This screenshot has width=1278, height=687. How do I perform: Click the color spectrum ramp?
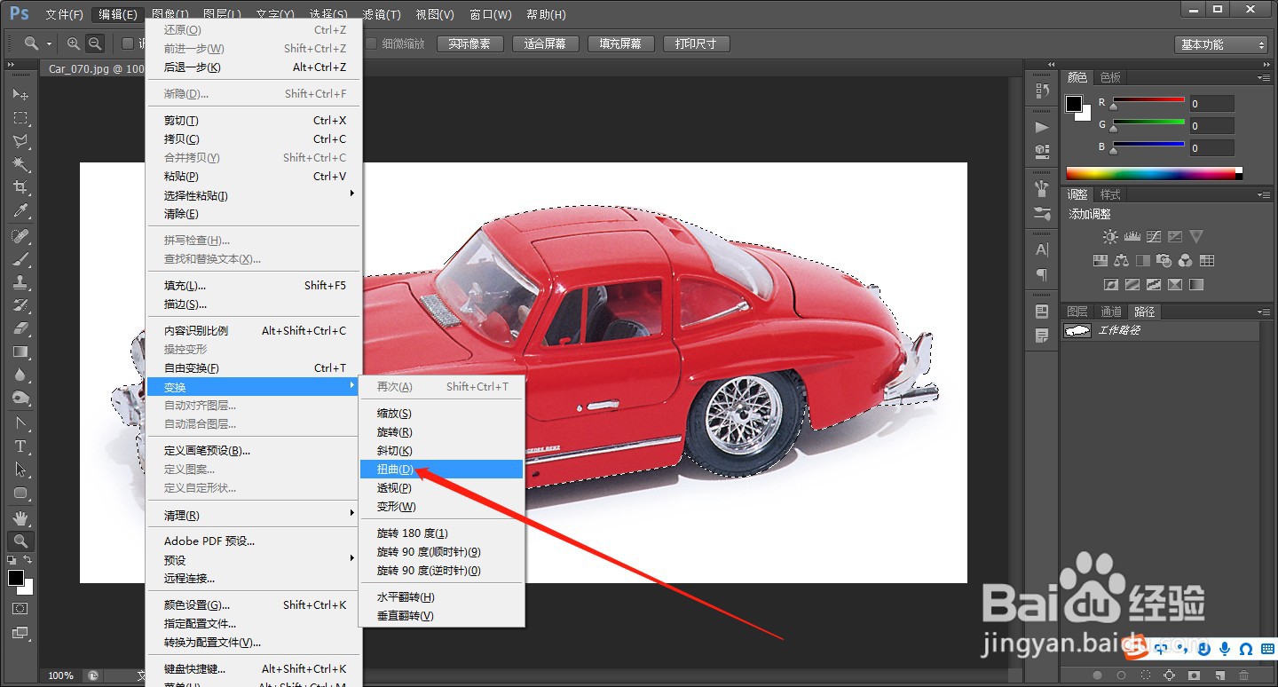(x=1154, y=173)
